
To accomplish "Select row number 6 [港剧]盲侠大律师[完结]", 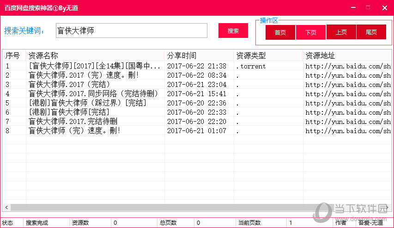I will pyautogui.click(x=197, y=112).
